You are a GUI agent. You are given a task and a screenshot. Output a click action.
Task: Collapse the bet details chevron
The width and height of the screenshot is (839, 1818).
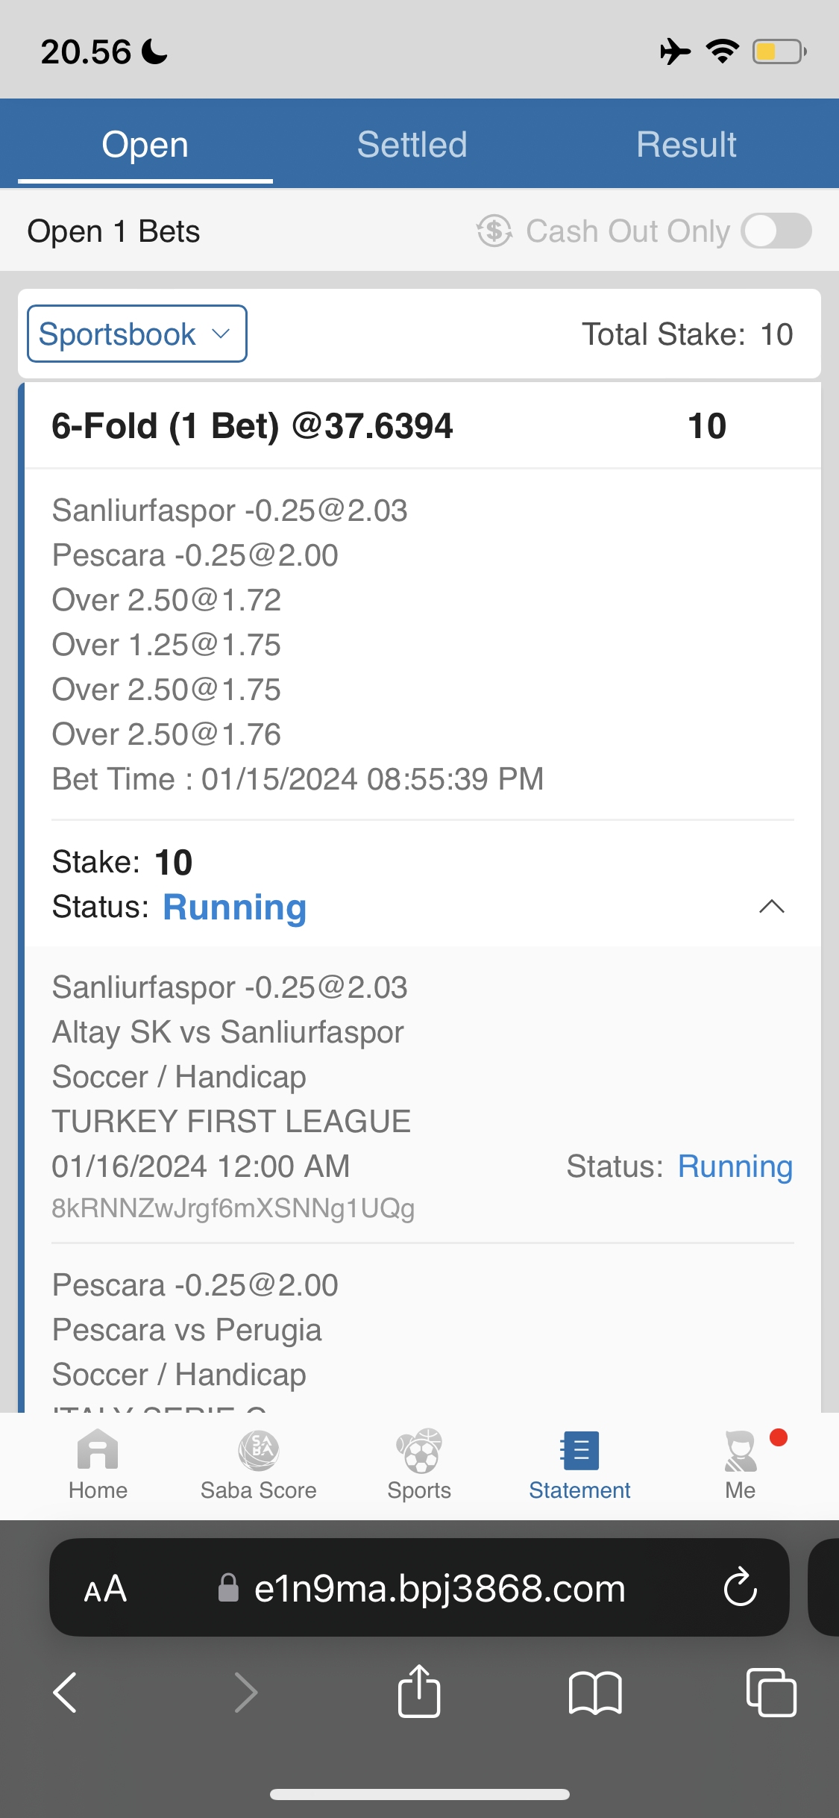(x=771, y=907)
